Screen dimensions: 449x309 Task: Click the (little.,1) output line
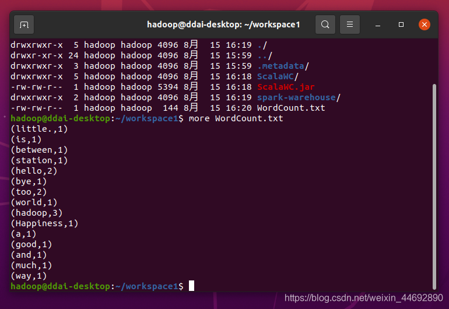click(x=39, y=129)
